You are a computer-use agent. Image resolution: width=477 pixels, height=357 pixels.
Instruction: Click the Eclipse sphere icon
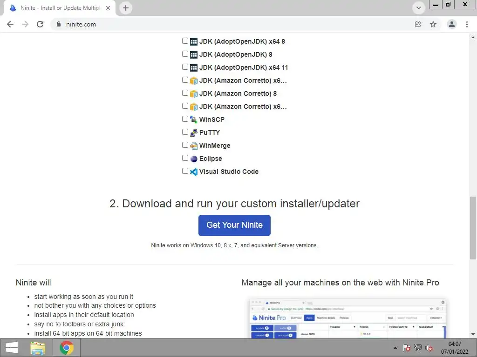193,159
